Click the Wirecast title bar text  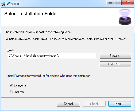pyautogui.click(x=13, y=4)
